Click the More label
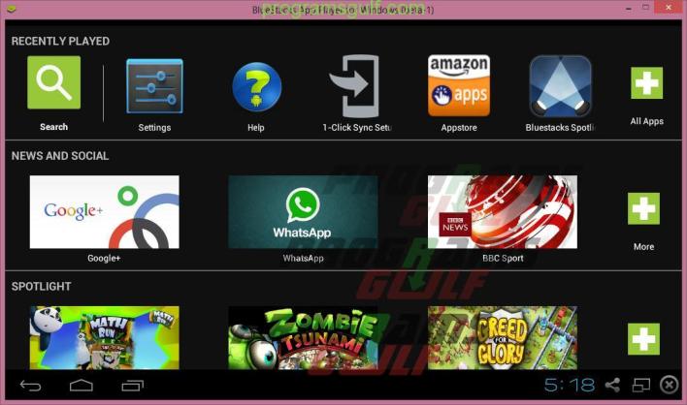 [643, 247]
